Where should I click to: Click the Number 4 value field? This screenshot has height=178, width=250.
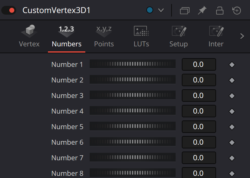[199, 111]
